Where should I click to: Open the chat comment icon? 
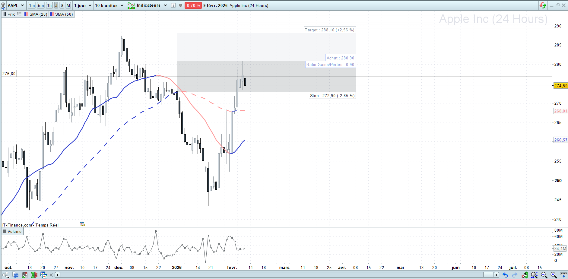(15, 275)
